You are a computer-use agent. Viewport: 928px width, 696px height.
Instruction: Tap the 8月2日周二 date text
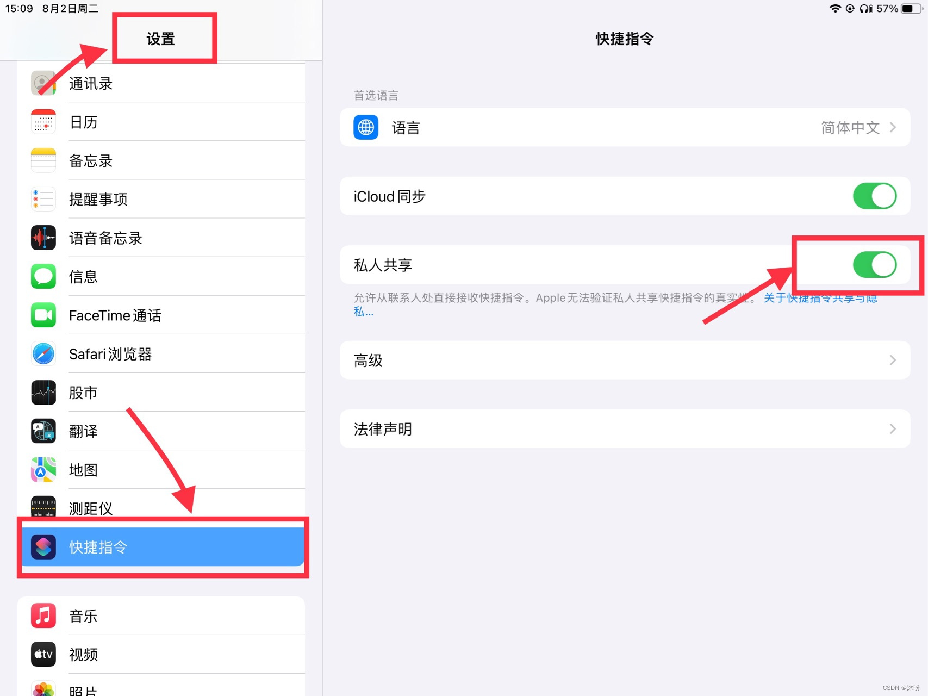click(x=70, y=9)
